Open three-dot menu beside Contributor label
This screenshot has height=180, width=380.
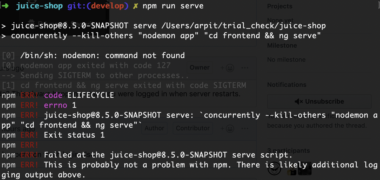coord(245,128)
